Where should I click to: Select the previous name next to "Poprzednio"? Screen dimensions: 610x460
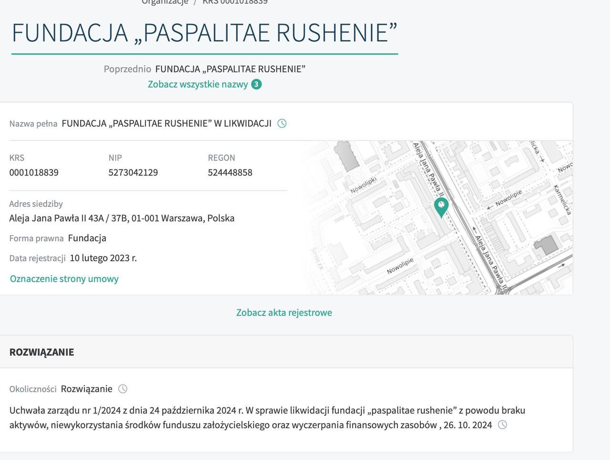click(x=231, y=69)
